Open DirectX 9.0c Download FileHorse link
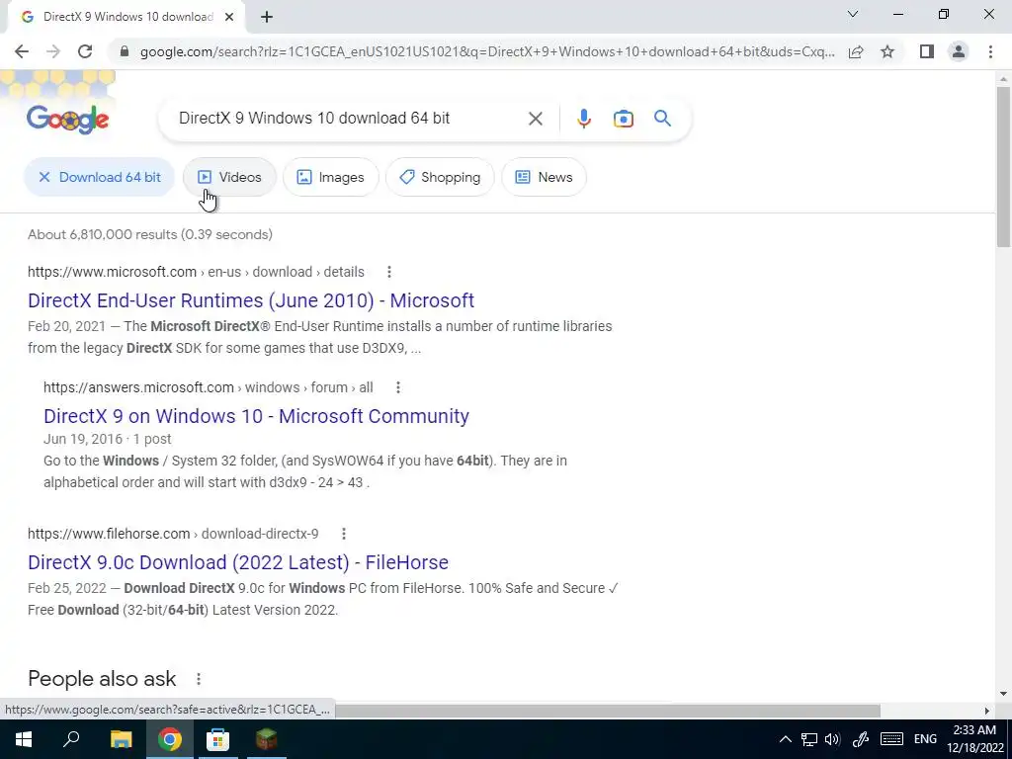1012x759 pixels. click(238, 562)
